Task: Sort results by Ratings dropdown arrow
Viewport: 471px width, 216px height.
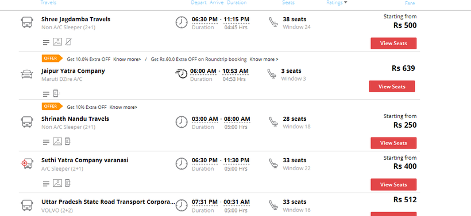Action: [345, 2]
